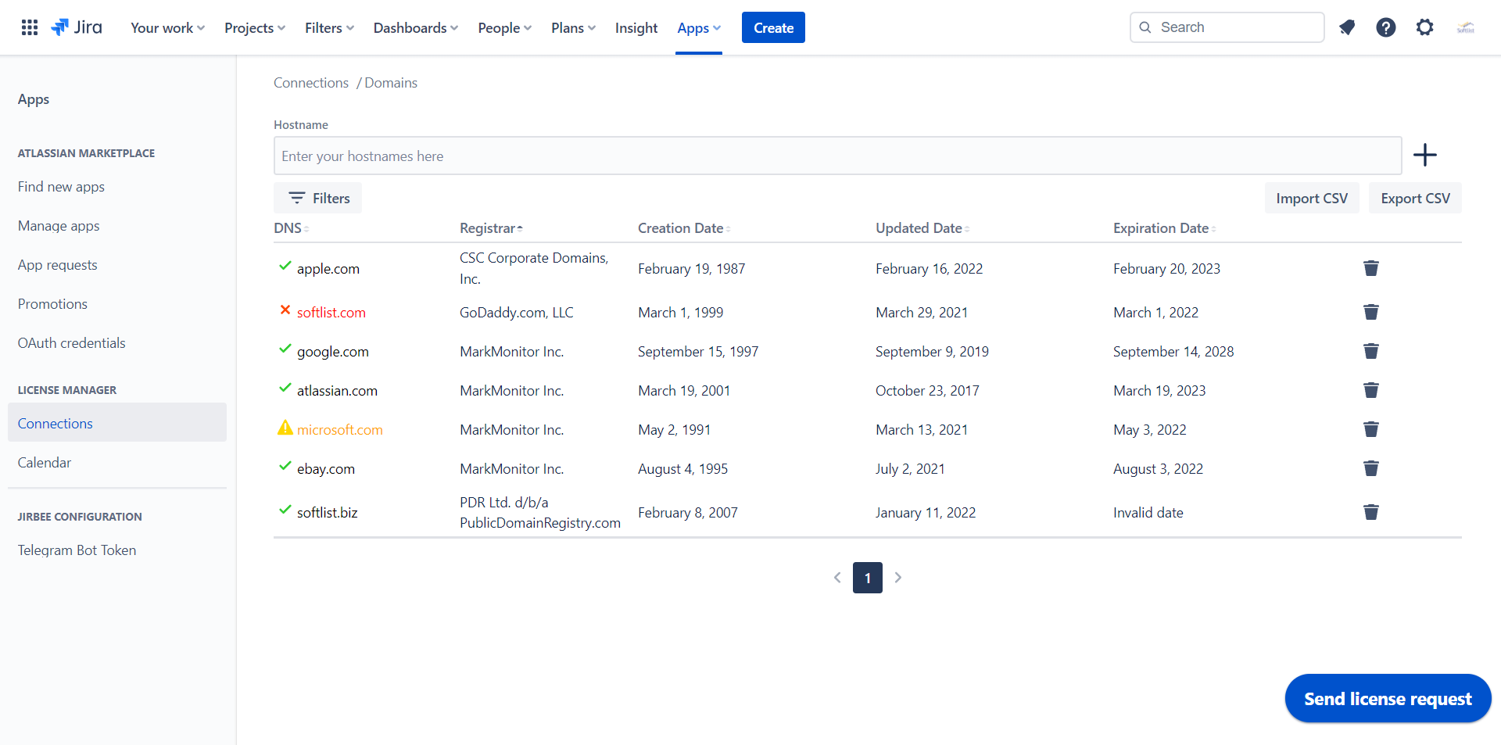Click the trash icon on the softlist.com row
Screen dimensions: 1501x745
(1370, 312)
